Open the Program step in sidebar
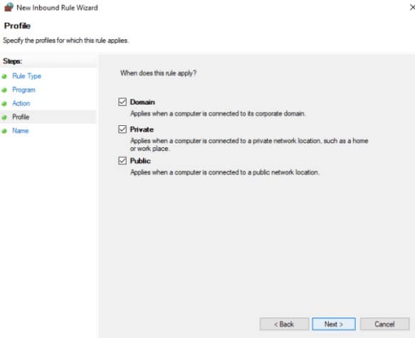Viewport: 415px width, 338px height. 23,90
